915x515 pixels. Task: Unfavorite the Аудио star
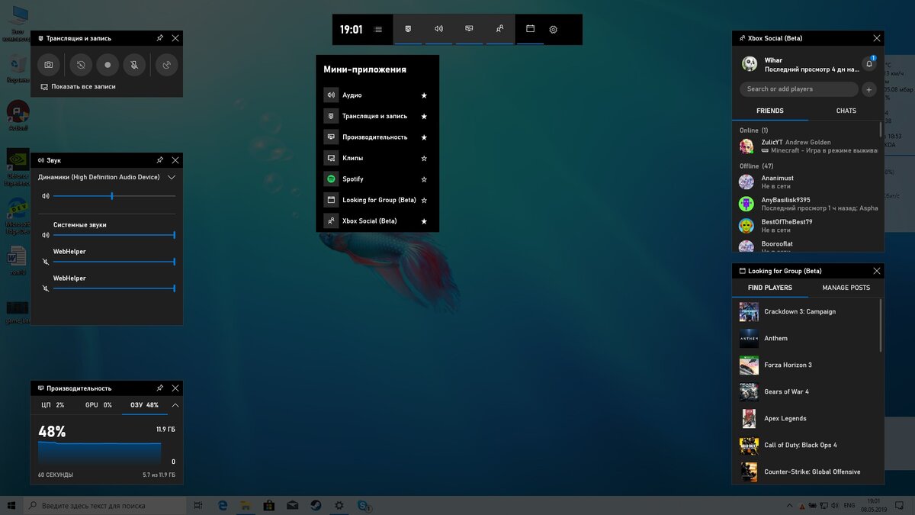[x=424, y=95]
